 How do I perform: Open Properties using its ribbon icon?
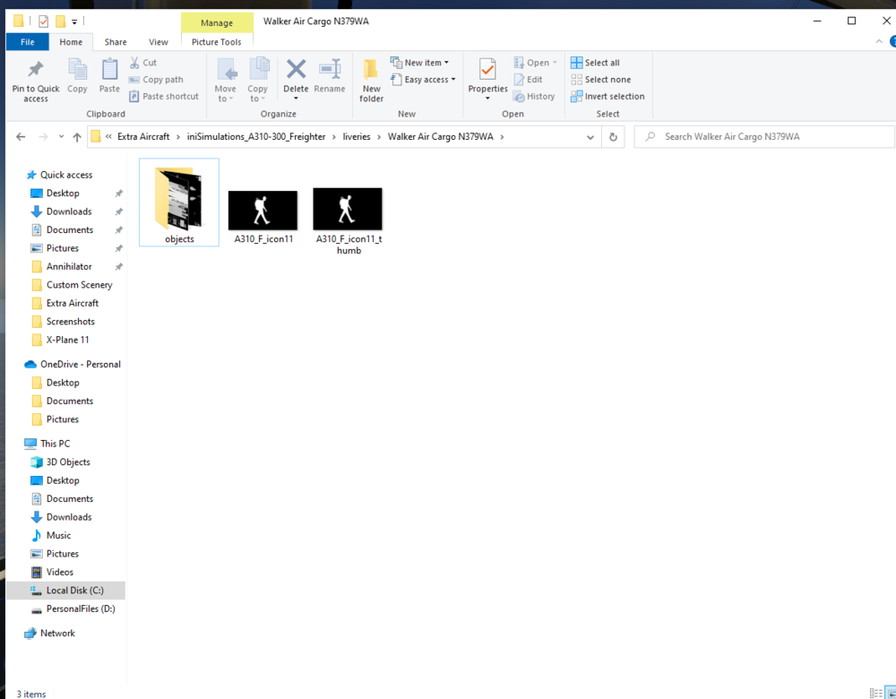[x=487, y=78]
